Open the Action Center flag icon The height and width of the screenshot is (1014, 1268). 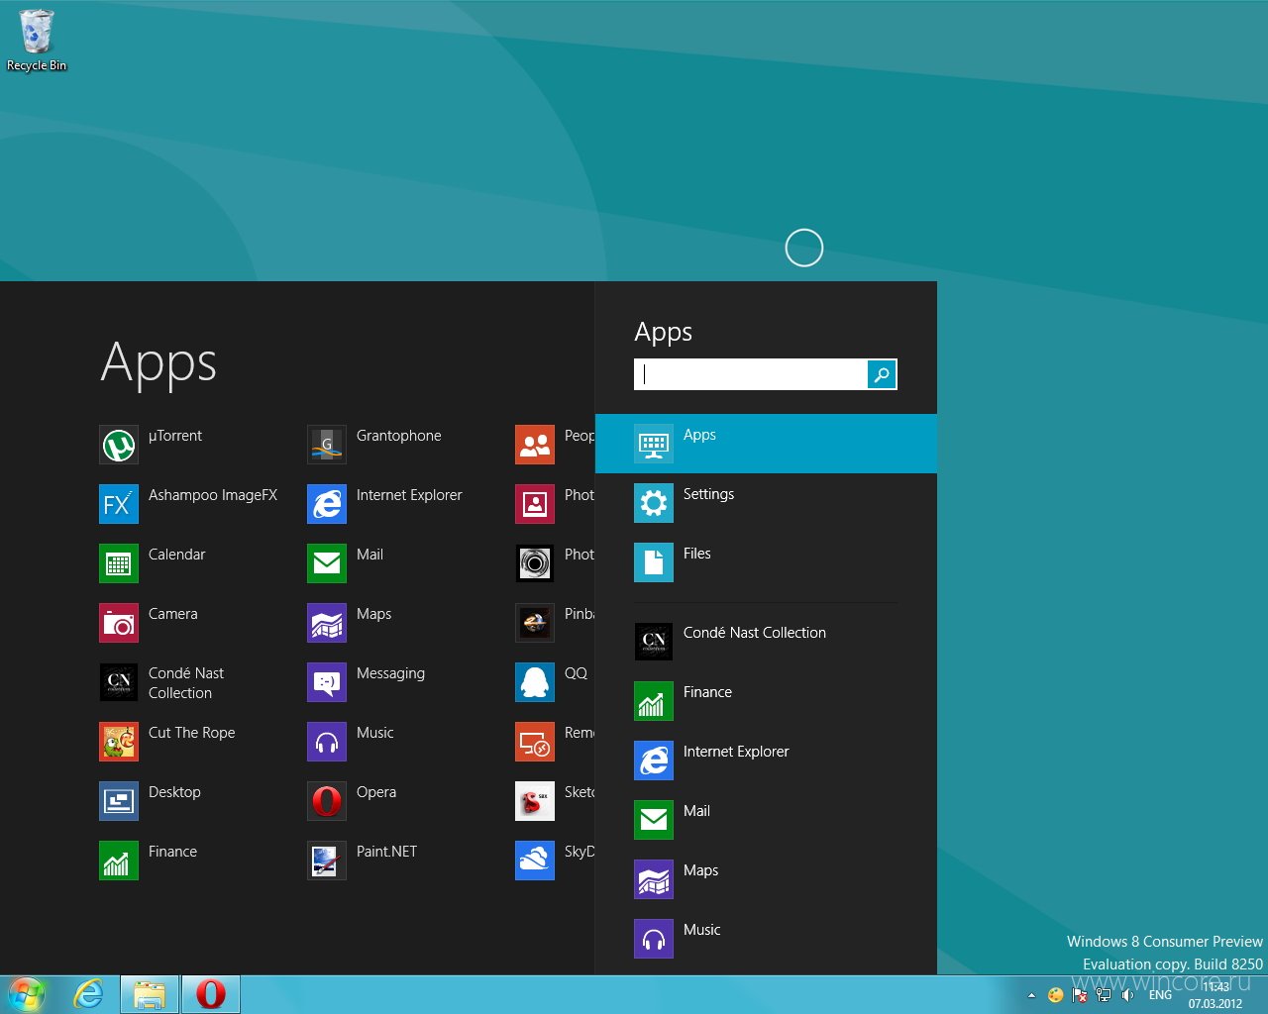click(x=1080, y=995)
